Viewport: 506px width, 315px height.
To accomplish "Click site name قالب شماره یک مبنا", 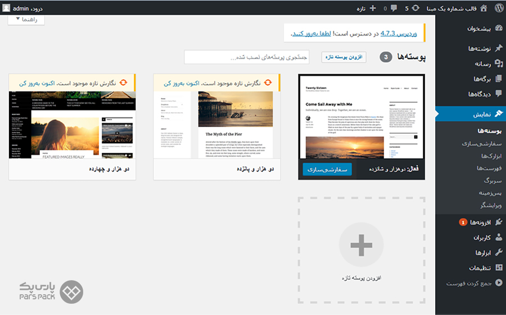I will pos(452,8).
